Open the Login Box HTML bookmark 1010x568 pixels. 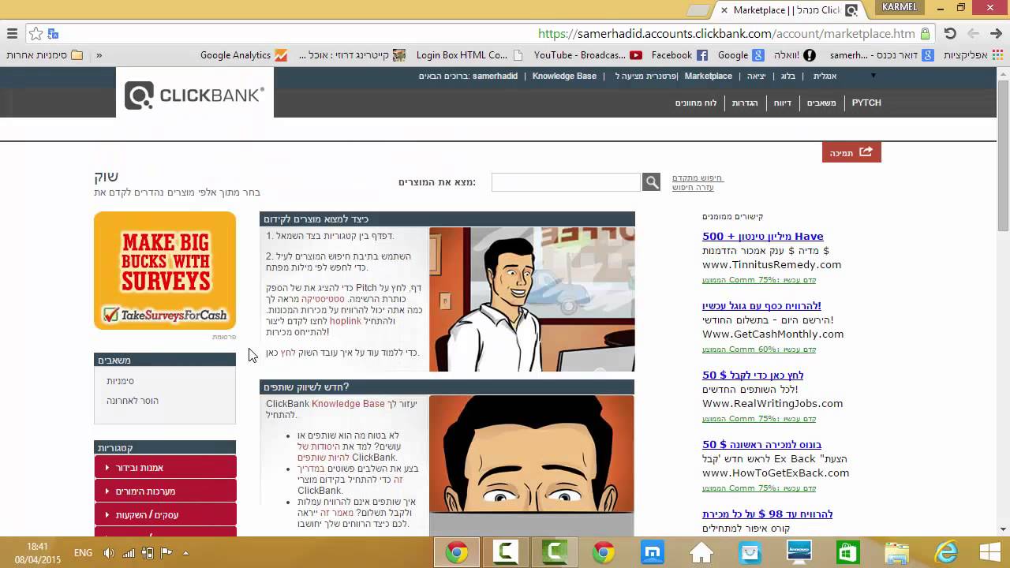tap(469, 55)
